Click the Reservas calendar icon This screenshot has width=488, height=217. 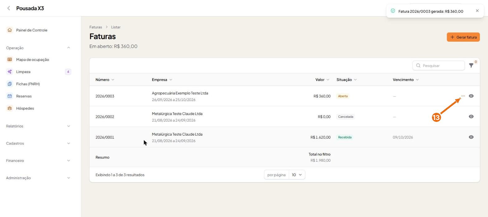click(x=10, y=96)
